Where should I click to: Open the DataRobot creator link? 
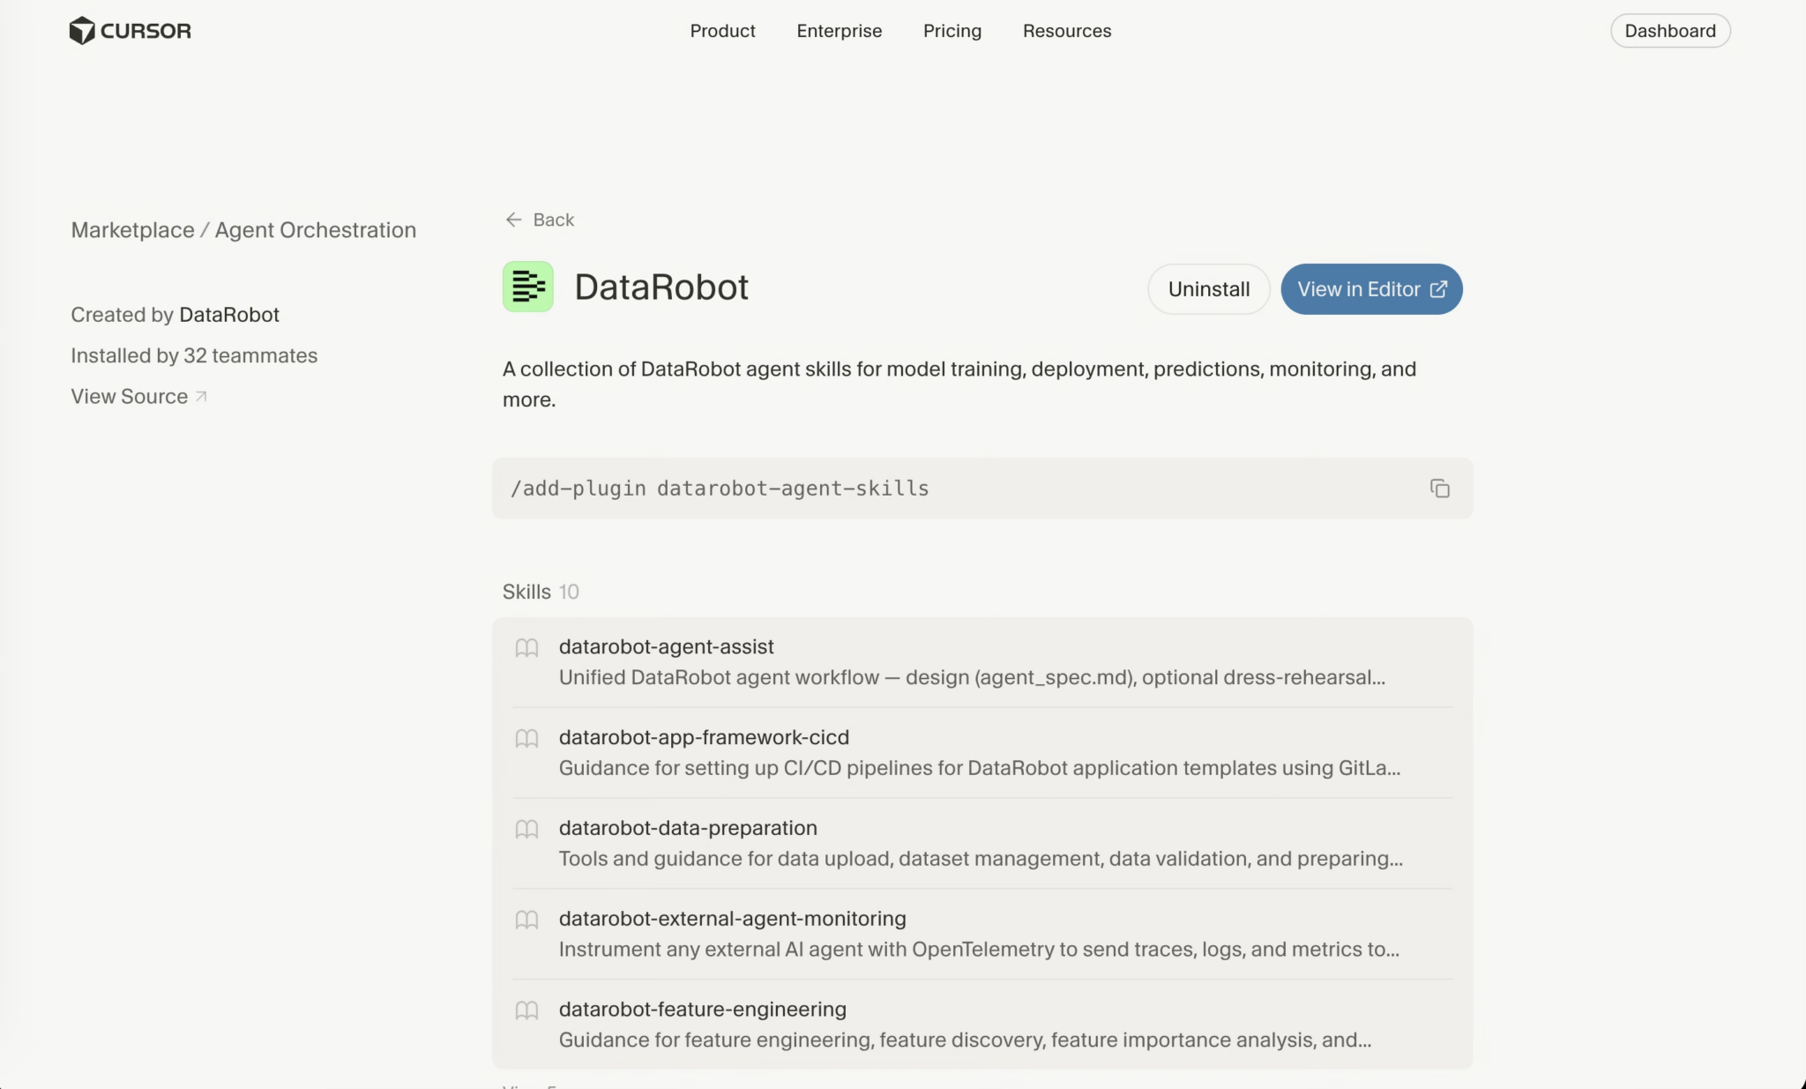(228, 315)
